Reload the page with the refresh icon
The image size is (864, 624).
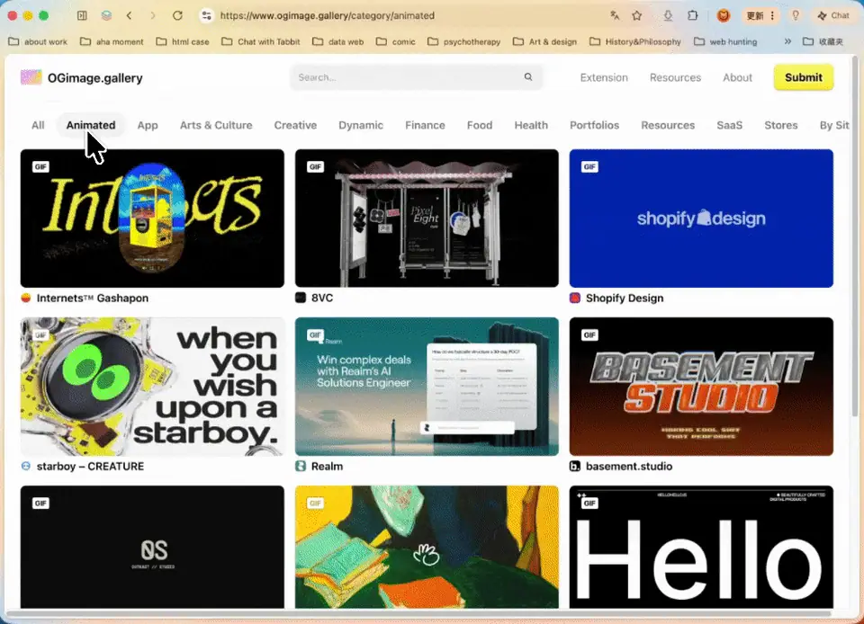coord(177,15)
